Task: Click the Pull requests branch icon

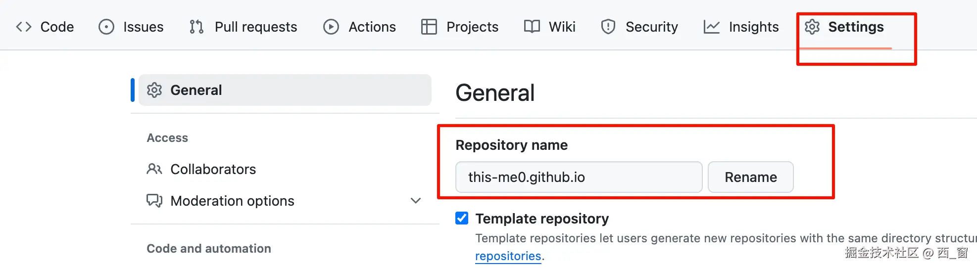Action: point(196,27)
